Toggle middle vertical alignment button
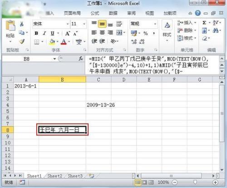The image size is (227, 188). tap(102, 24)
